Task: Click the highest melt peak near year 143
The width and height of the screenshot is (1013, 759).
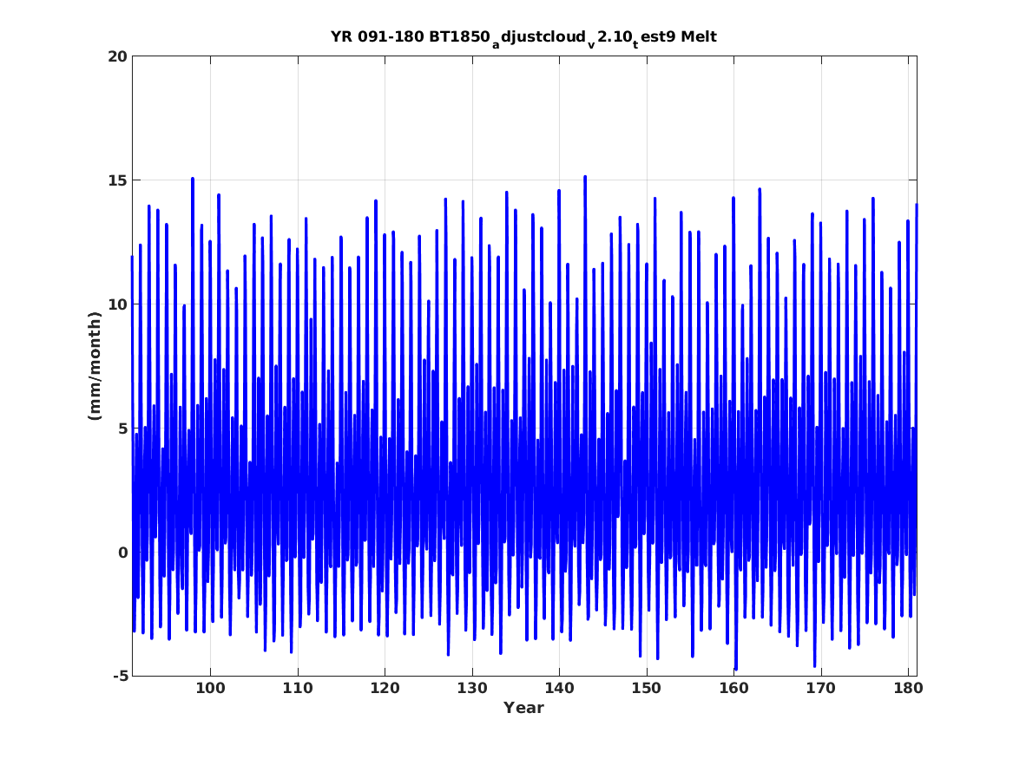Action: coord(585,176)
